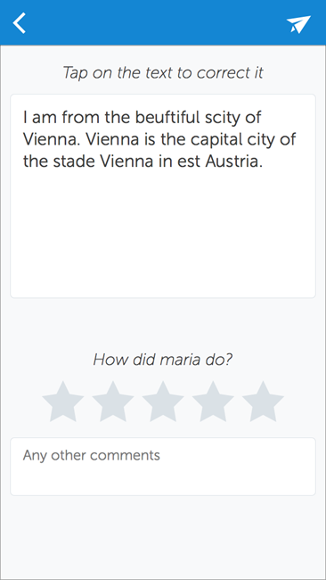Select the third rating star
Viewport: 326px width, 580px height.
[x=163, y=402]
